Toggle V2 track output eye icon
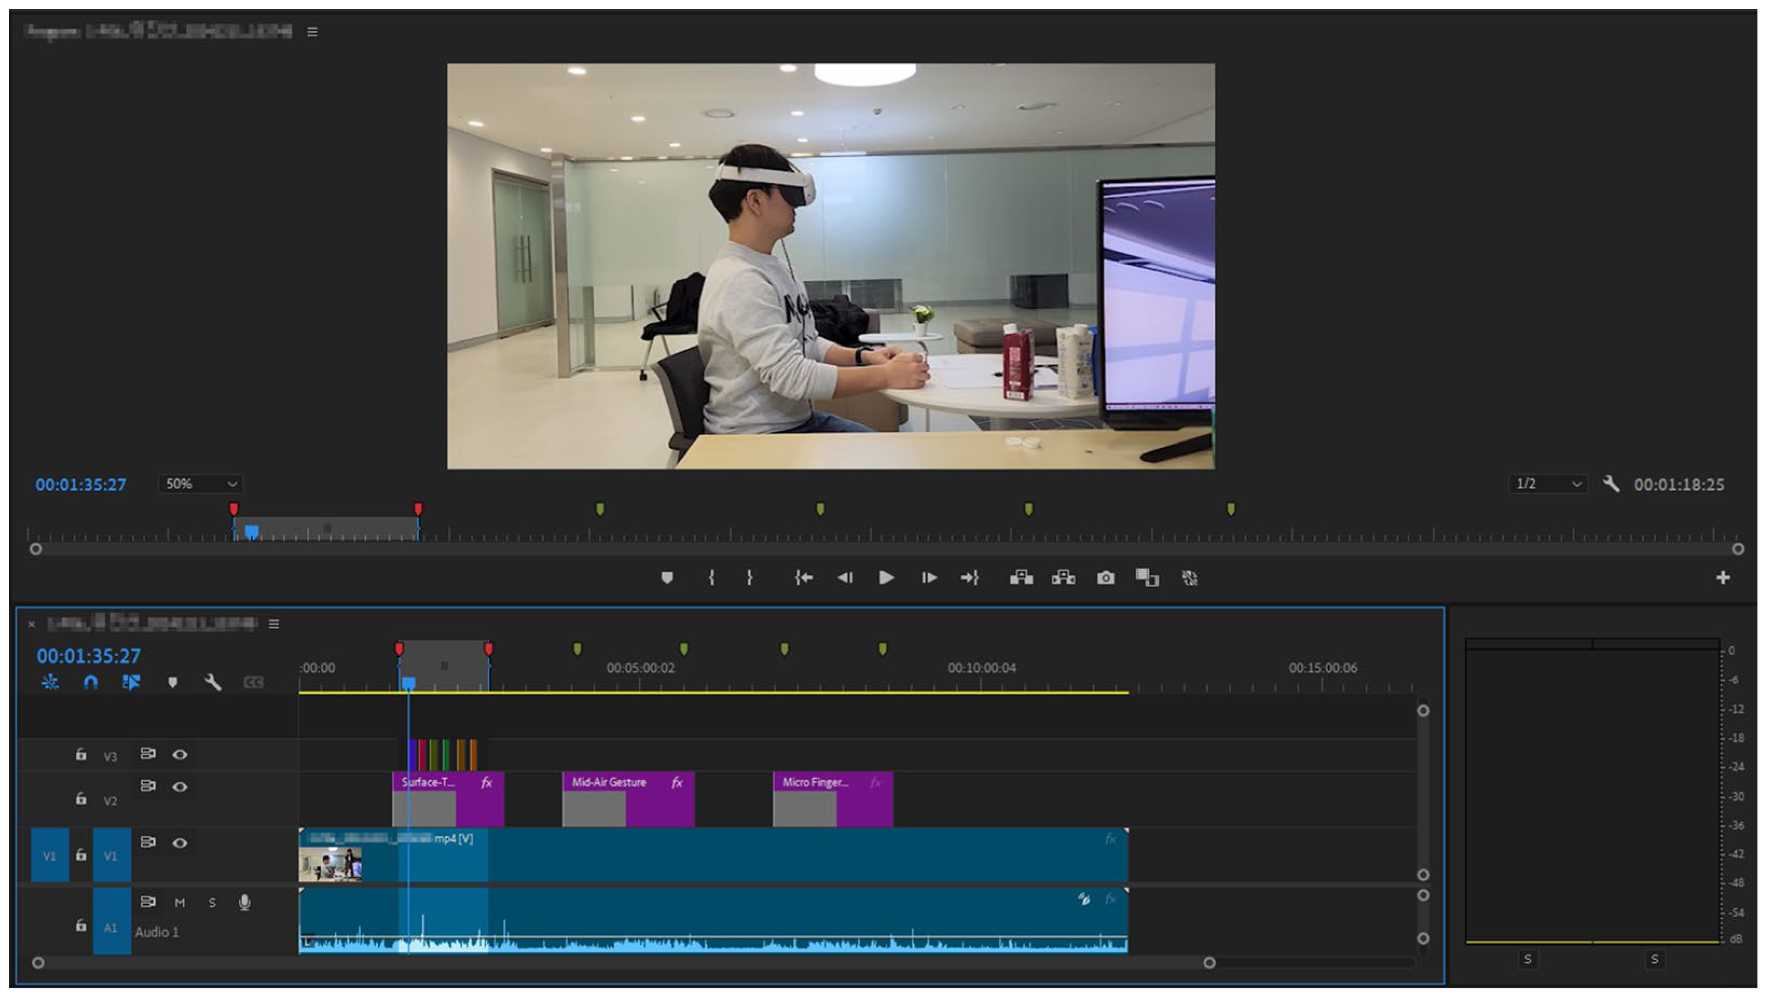This screenshot has height=998, width=1765. pyautogui.click(x=180, y=786)
